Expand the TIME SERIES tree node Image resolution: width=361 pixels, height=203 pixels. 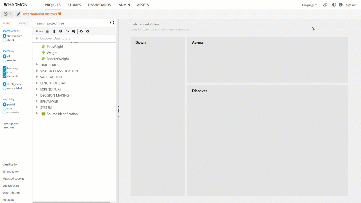coord(37,65)
